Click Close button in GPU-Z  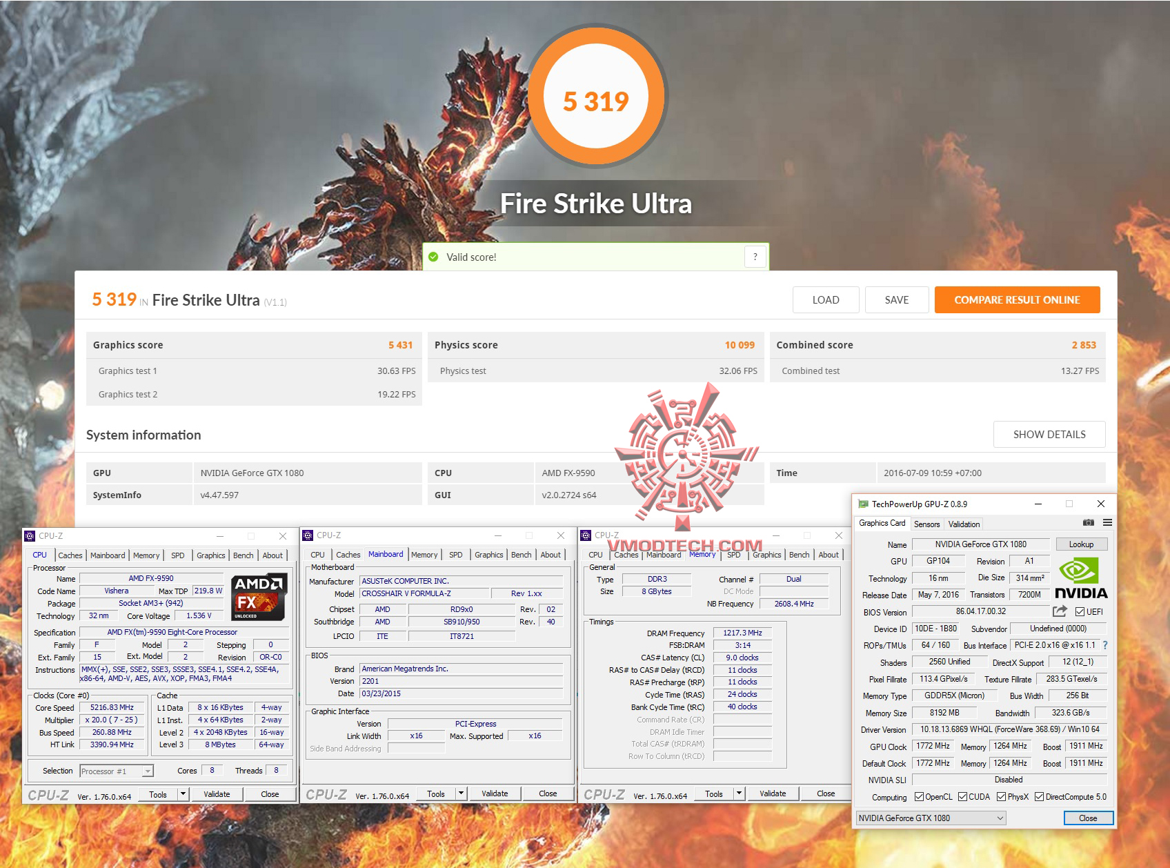(1088, 818)
